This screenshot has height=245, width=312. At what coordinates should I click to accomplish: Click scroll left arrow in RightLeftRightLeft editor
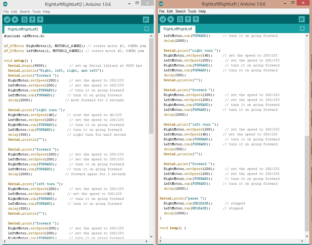pos(160,241)
